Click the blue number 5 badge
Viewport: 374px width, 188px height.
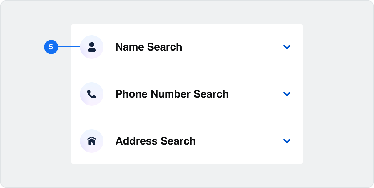[x=51, y=47]
